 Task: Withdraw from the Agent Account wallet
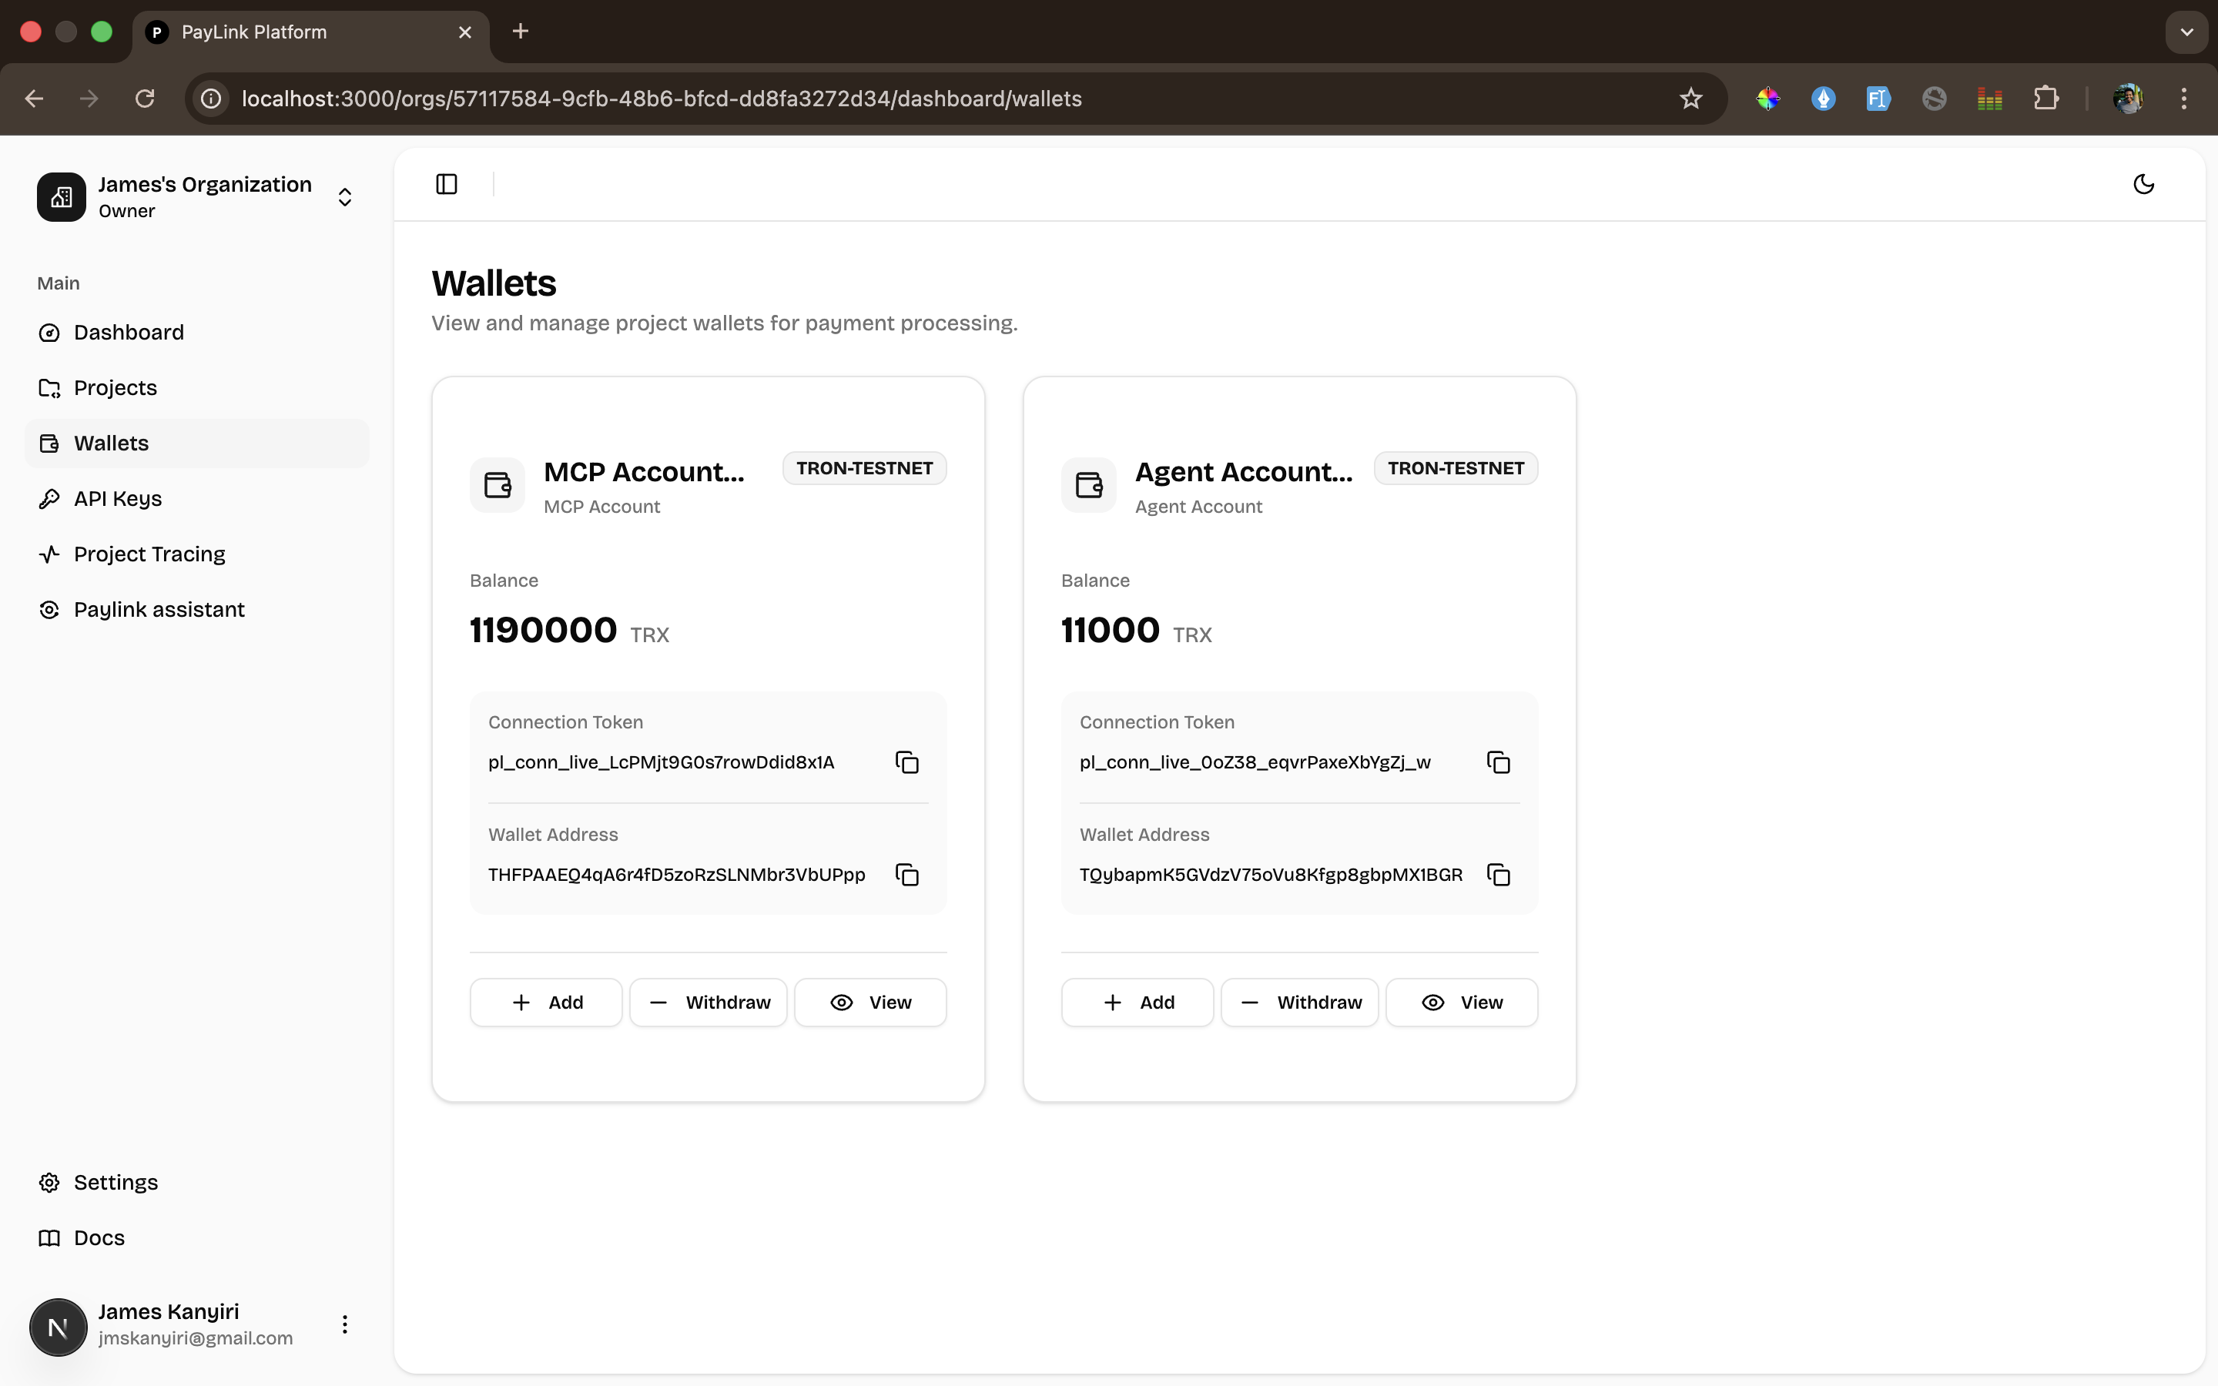[x=1298, y=1002]
